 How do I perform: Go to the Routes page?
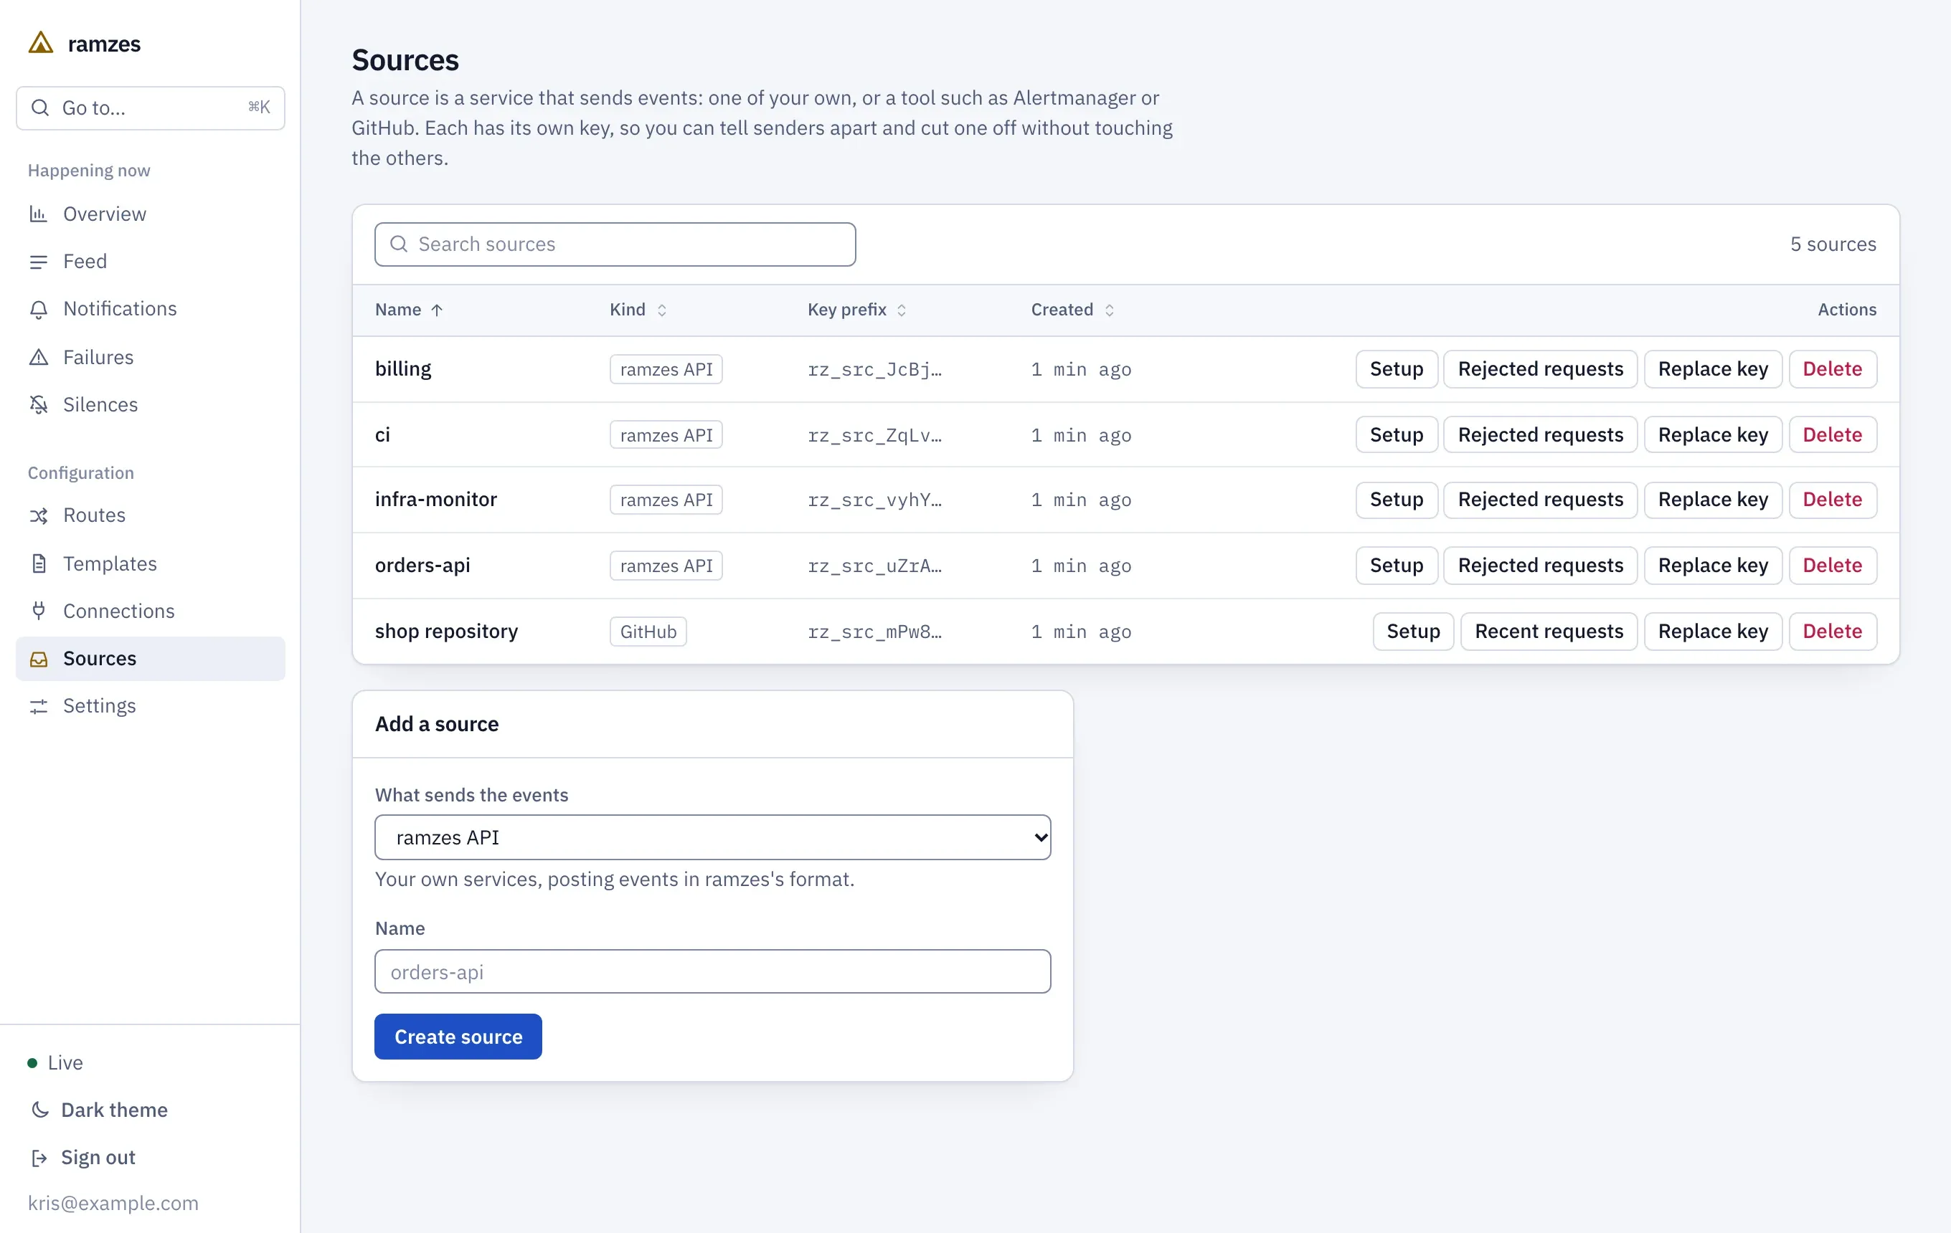click(x=150, y=515)
